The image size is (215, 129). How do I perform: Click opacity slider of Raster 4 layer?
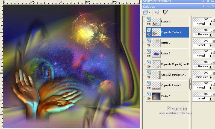pos(202,19)
